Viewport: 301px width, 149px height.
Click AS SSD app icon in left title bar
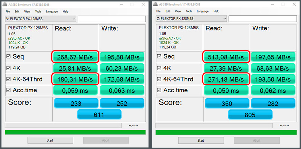[x=4, y=5]
